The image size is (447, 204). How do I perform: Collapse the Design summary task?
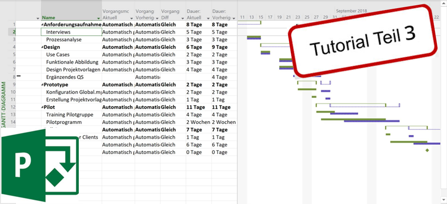coord(42,47)
